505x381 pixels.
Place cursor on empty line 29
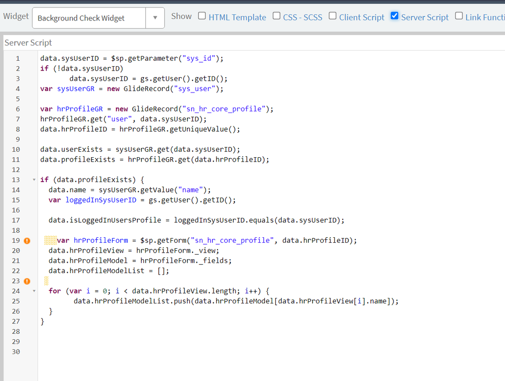pyautogui.click(x=271, y=342)
